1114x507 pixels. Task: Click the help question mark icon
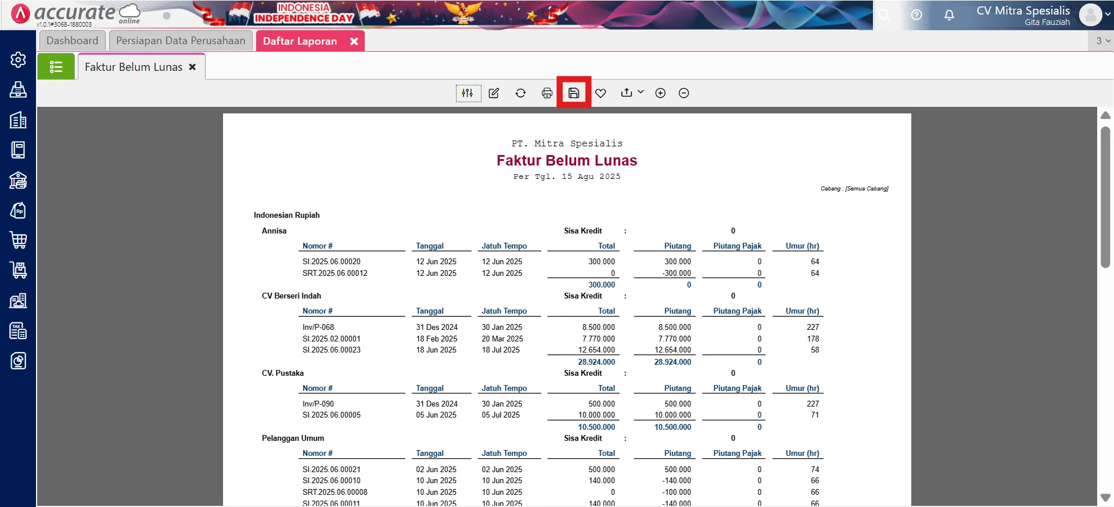917,15
